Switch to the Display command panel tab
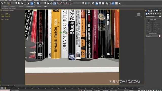The height and width of the screenshot is (91, 162). point(157,11)
